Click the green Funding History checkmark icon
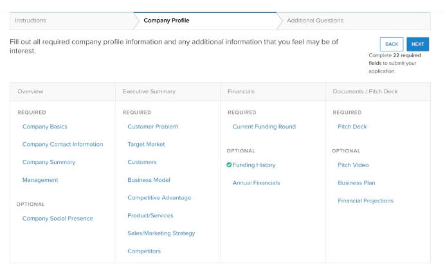 click(x=229, y=165)
